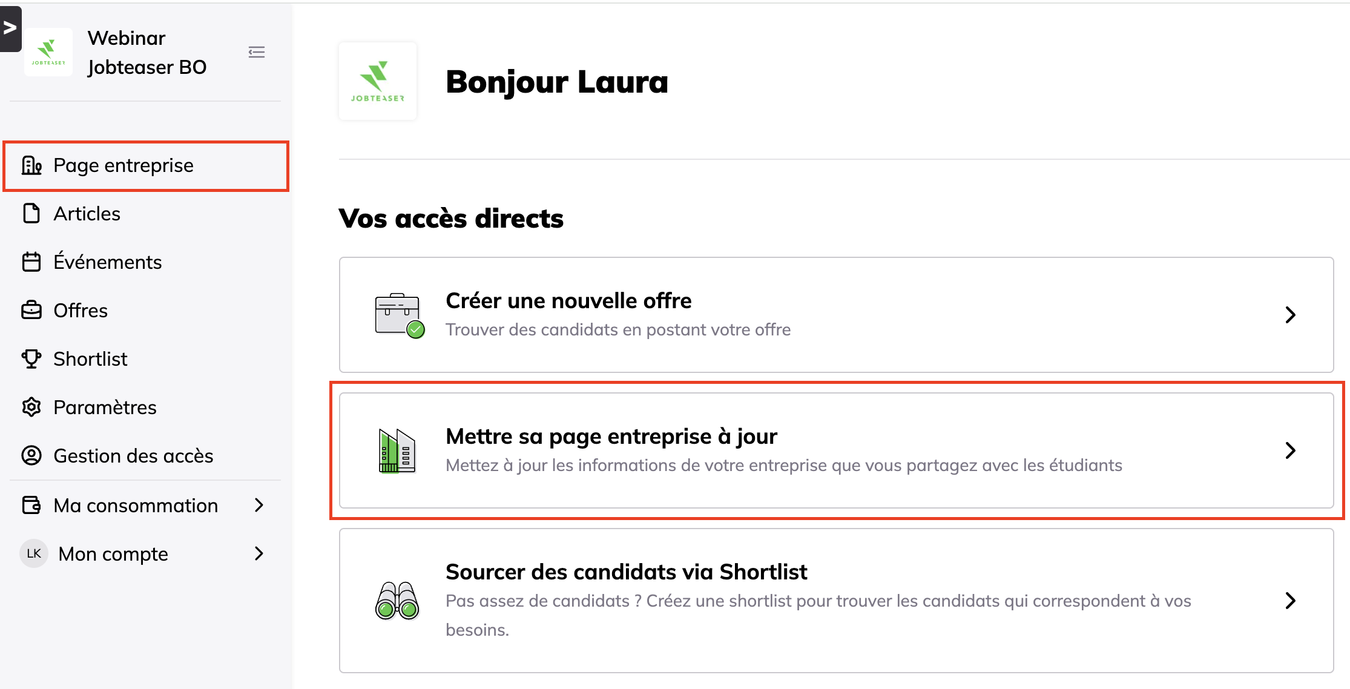The width and height of the screenshot is (1350, 689).
Task: Click the Jobteaser logo beside Bonjour Laura
Action: click(378, 81)
